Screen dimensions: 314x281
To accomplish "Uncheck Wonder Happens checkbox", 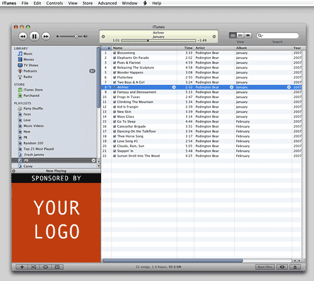I will coord(114,72).
